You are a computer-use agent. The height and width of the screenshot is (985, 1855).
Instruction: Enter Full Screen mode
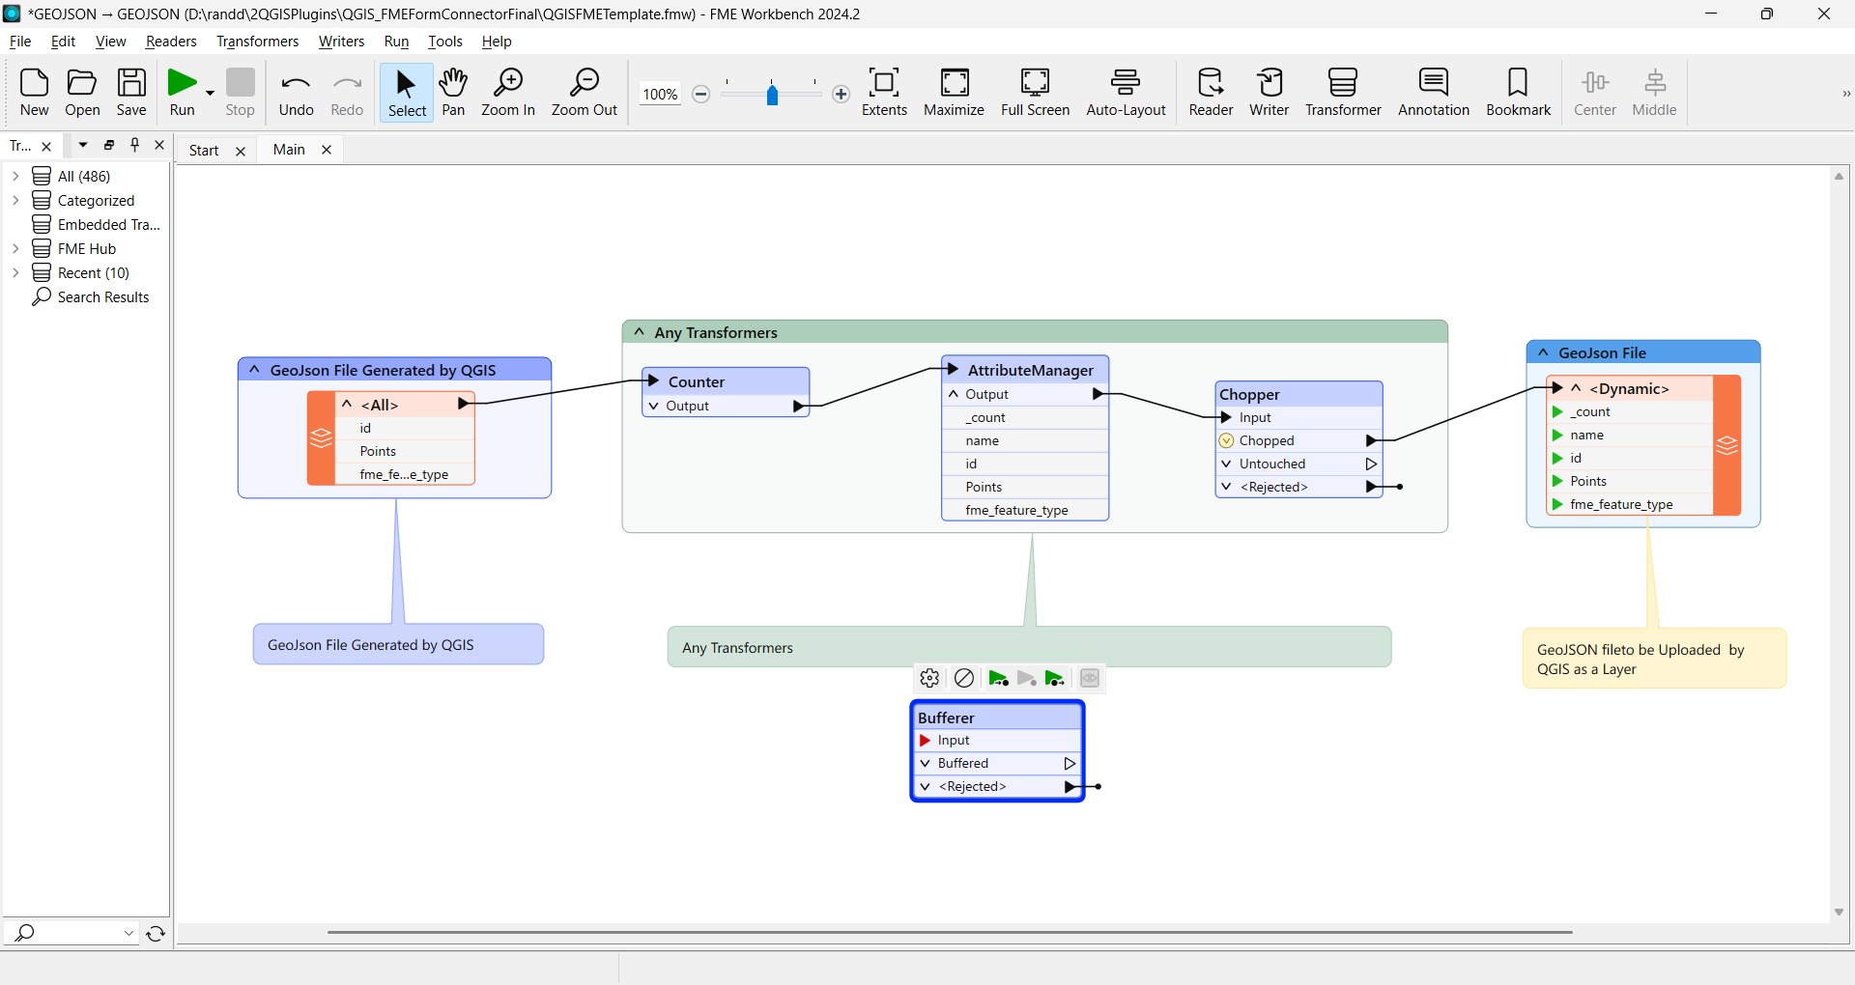[x=1035, y=93]
